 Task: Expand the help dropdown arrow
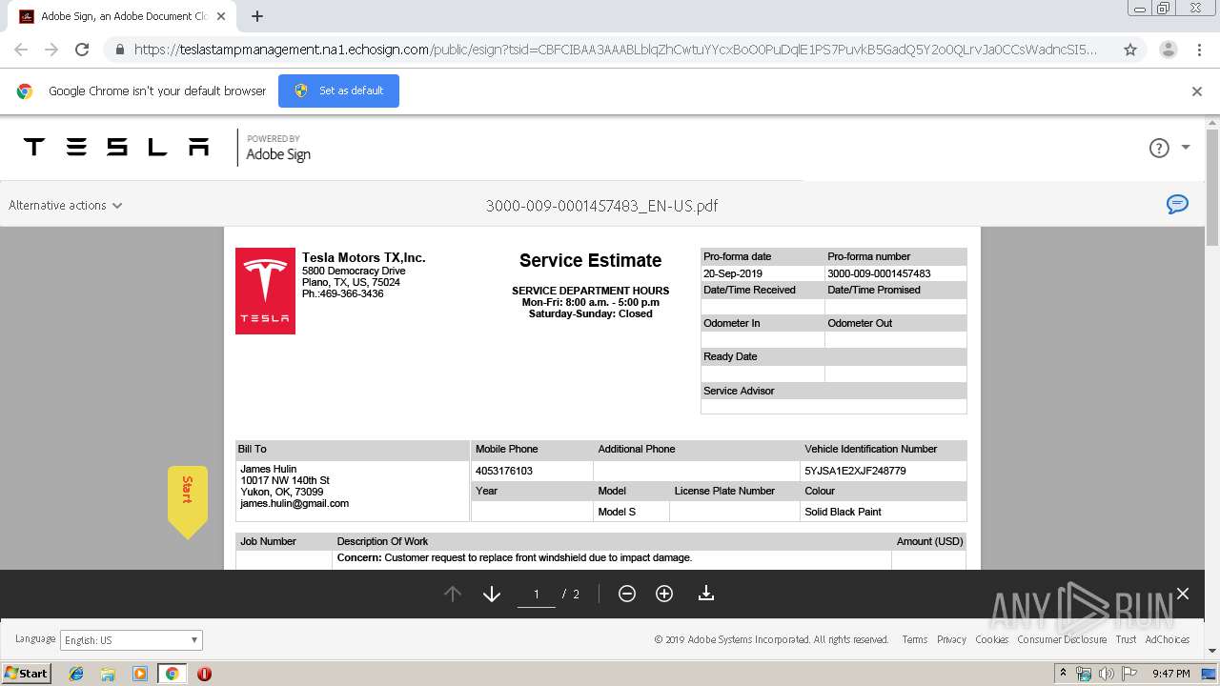tap(1186, 148)
